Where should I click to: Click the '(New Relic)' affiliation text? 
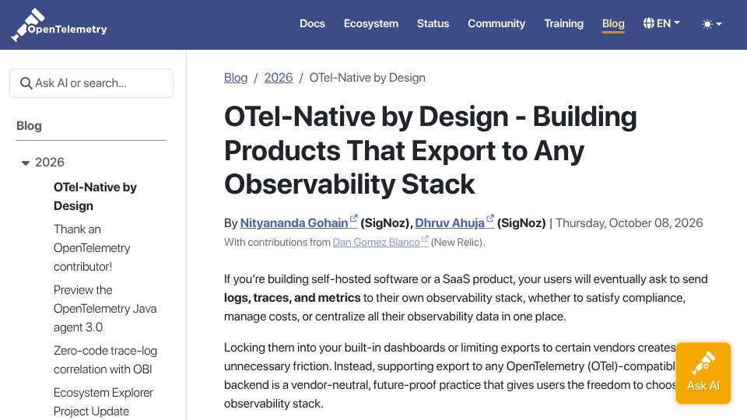(458, 242)
